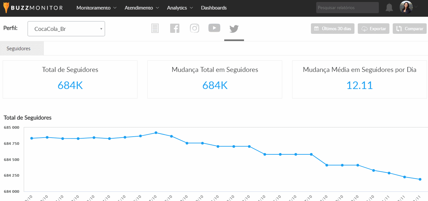Image resolution: width=428 pixels, height=201 pixels.
Task: Click the user profile avatar
Action: click(406, 7)
